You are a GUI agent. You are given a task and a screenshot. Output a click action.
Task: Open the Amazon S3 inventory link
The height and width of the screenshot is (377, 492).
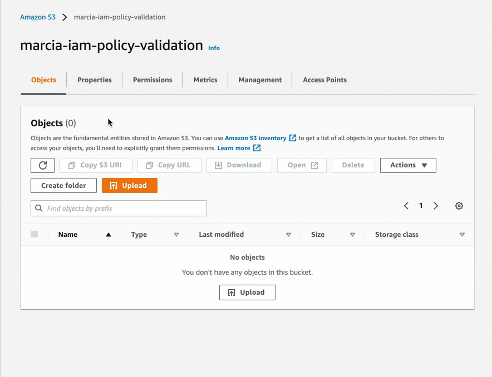[x=255, y=138]
